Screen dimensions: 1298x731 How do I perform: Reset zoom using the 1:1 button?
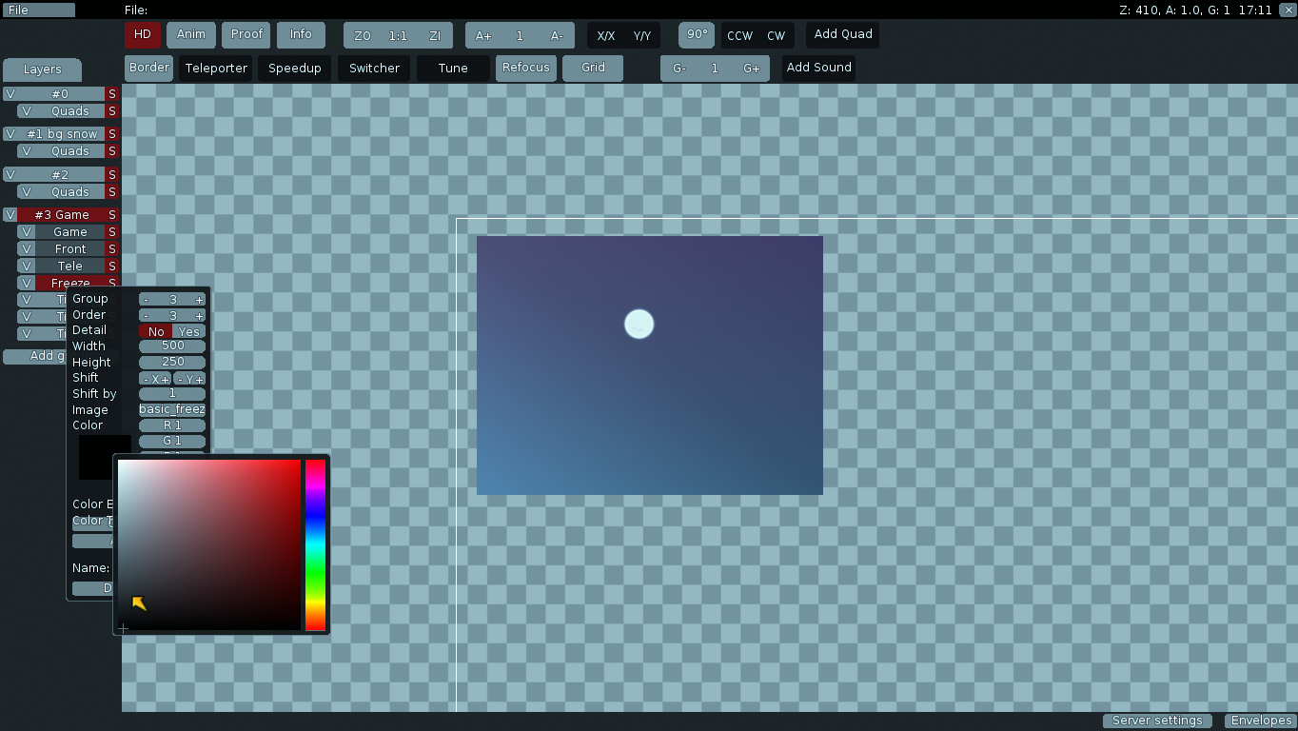click(x=398, y=36)
